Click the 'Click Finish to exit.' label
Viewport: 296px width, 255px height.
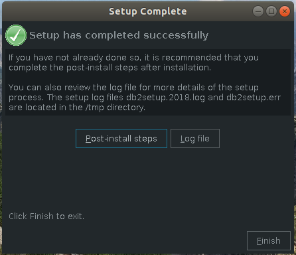click(46, 216)
